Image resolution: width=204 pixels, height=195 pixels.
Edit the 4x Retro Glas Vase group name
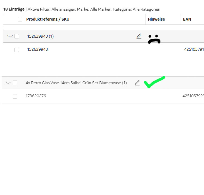(x=137, y=83)
